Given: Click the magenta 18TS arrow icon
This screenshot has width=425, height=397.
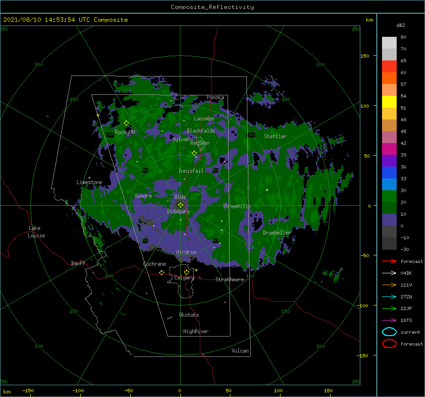Looking at the screenshot, I should pos(389,321).
